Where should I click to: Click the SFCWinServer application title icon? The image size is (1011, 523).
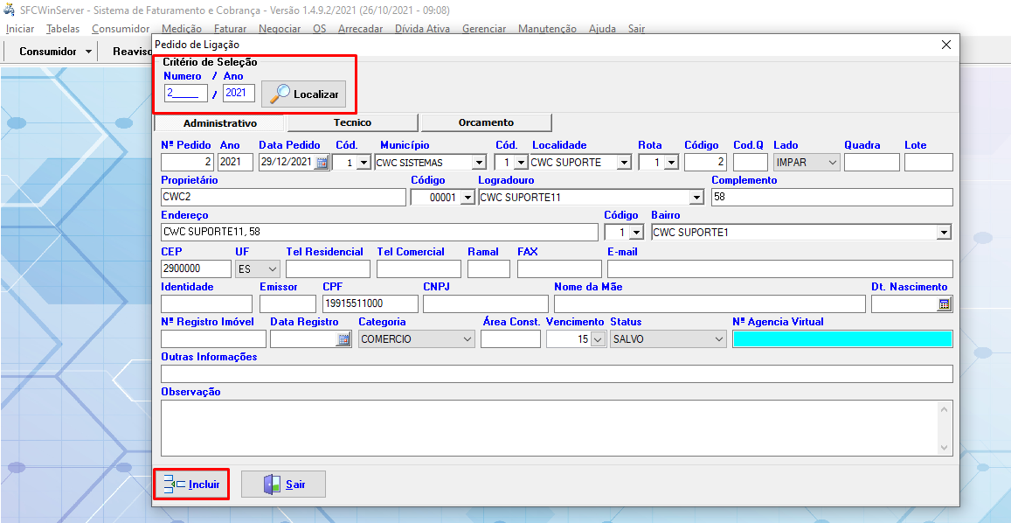click(x=10, y=10)
